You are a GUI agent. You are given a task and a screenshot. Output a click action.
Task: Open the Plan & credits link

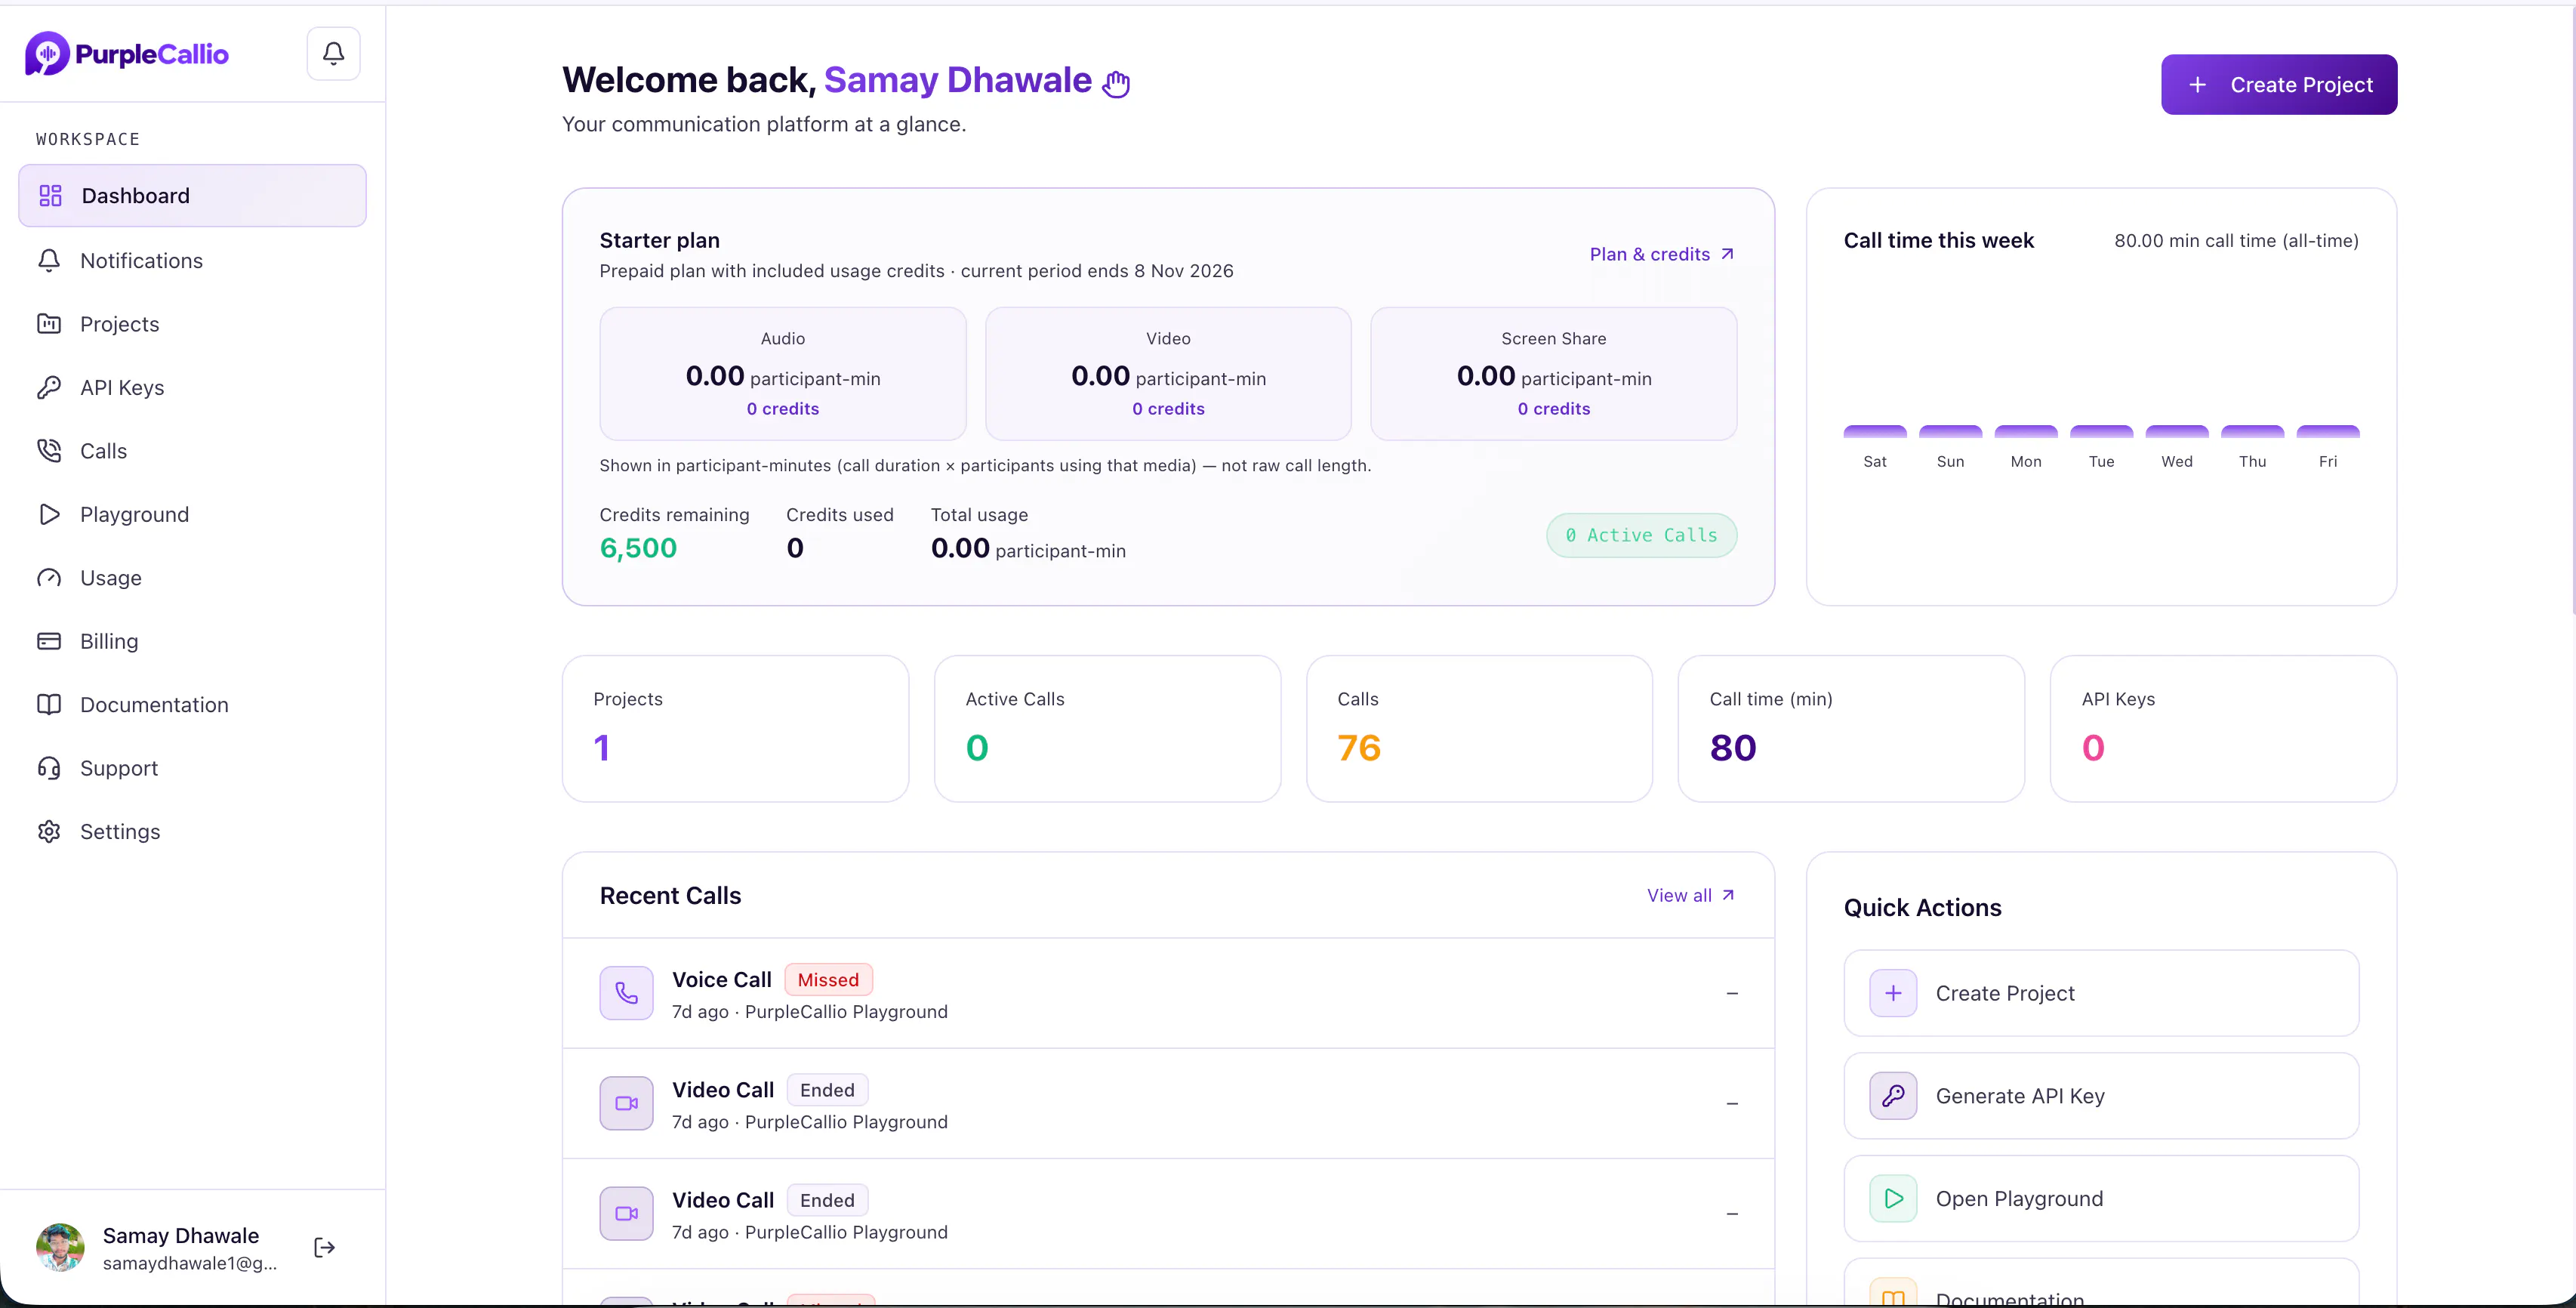[x=1662, y=254]
